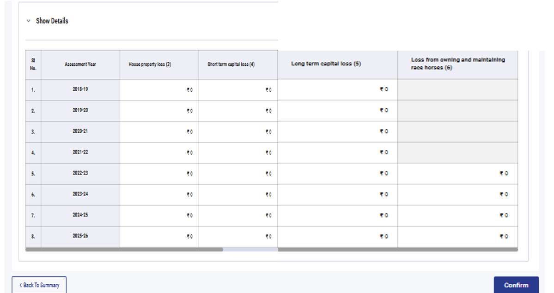Click serial number 1. in the table
554x293 pixels.
point(33,90)
